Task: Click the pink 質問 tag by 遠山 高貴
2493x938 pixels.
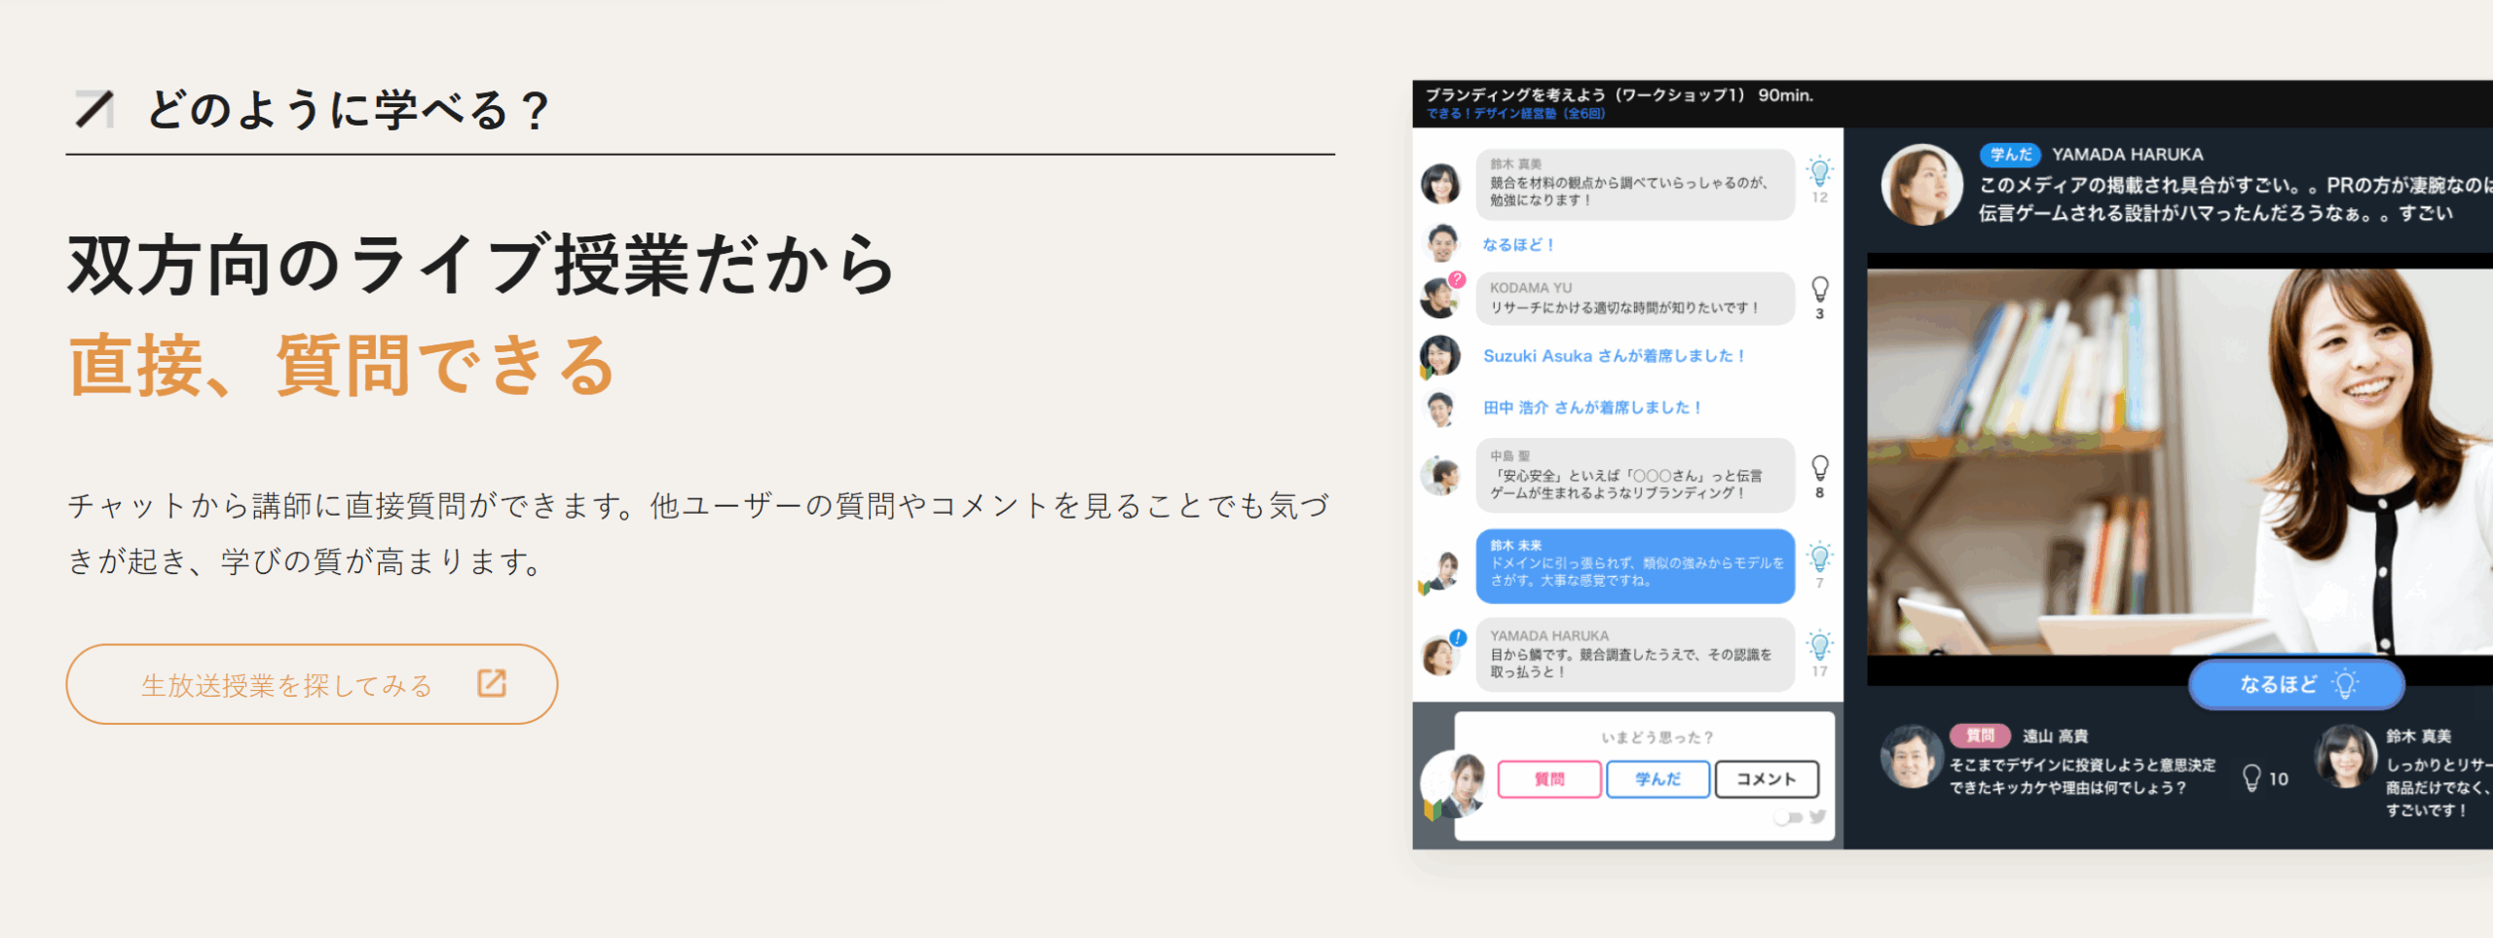Action: click(1980, 736)
